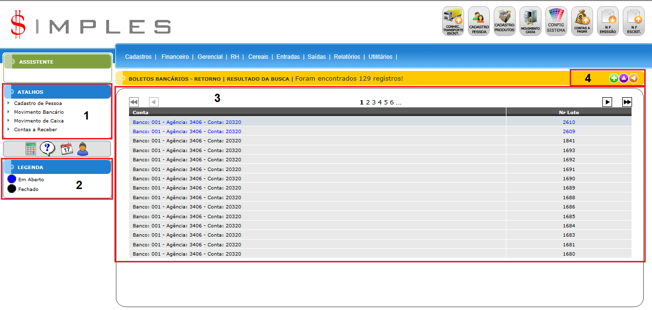Go to page 3 of results

[x=373, y=102]
